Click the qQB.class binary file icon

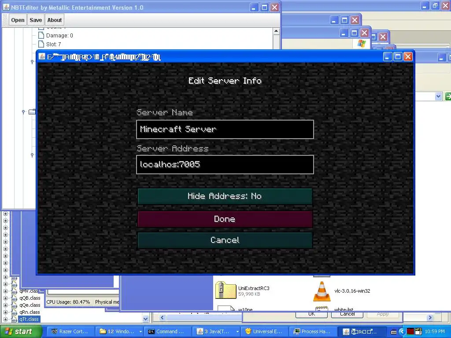(15, 298)
